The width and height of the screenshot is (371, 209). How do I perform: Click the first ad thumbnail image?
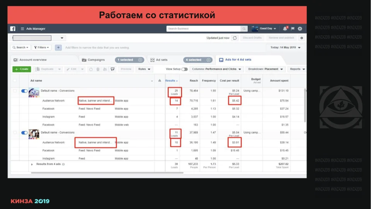click(34, 93)
